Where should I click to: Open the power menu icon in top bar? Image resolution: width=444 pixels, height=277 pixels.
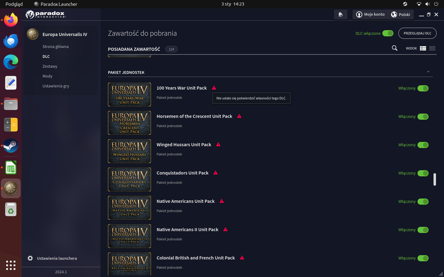pyautogui.click(x=436, y=4)
